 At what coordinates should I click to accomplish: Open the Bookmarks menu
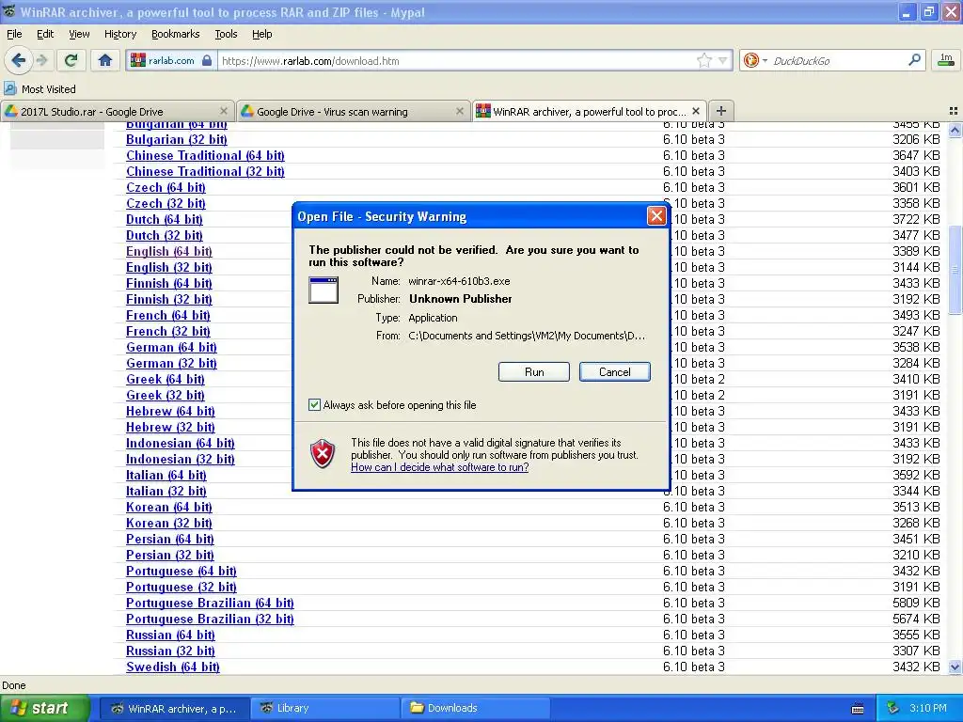pyautogui.click(x=175, y=34)
